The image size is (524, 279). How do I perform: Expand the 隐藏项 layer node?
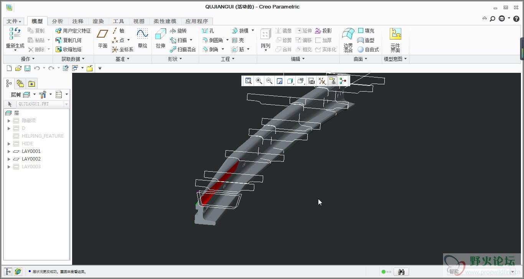point(9,121)
